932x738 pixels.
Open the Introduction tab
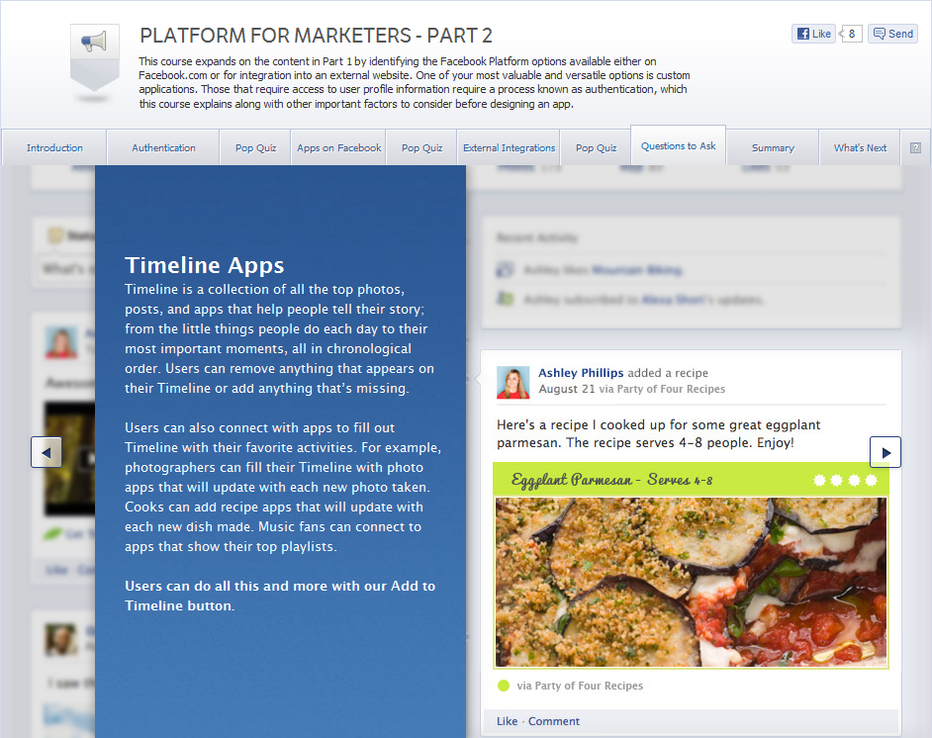54,147
